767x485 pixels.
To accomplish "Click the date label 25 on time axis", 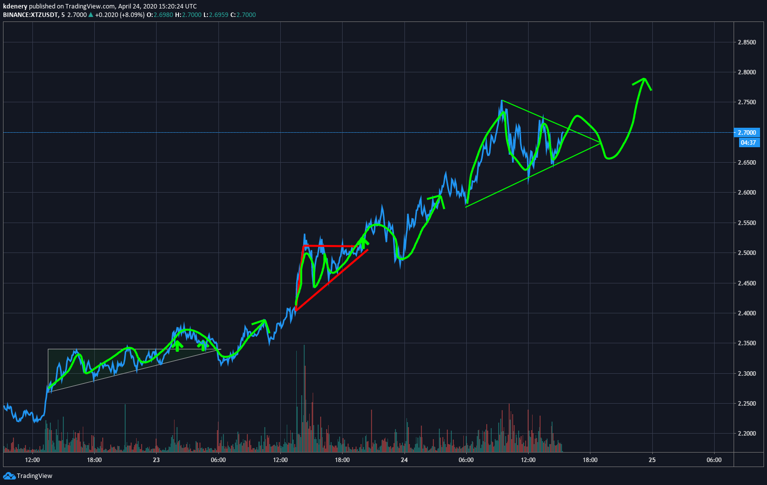I will pyautogui.click(x=652, y=460).
